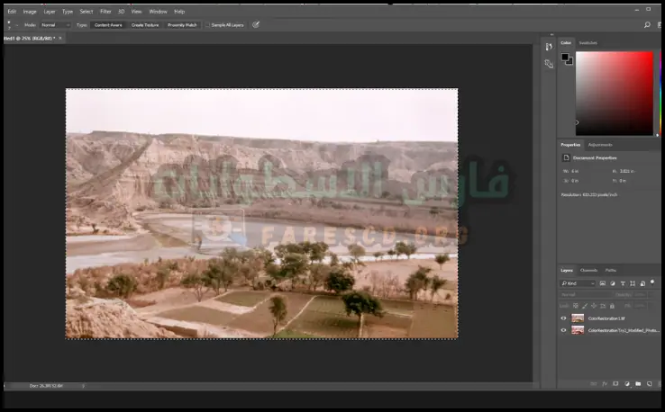
Task: Filter layers by type (T) icon
Action: click(x=623, y=283)
